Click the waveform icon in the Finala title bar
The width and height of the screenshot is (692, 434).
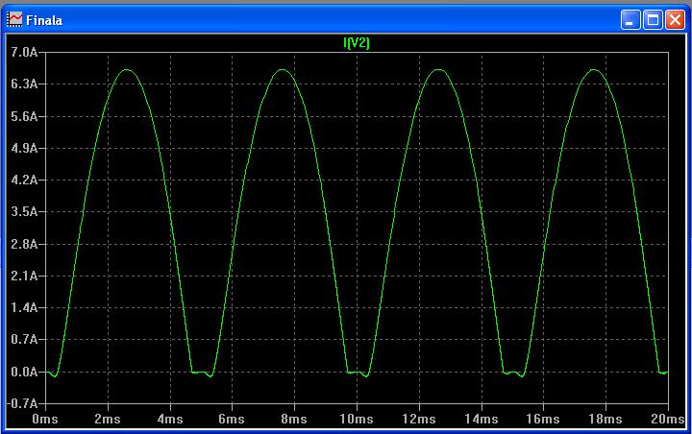pos(14,19)
